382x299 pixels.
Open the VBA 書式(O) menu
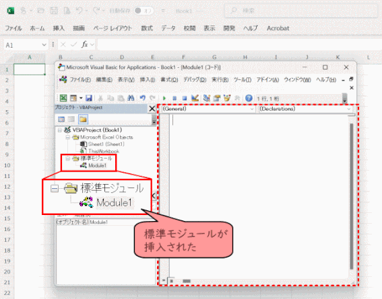coord(169,80)
